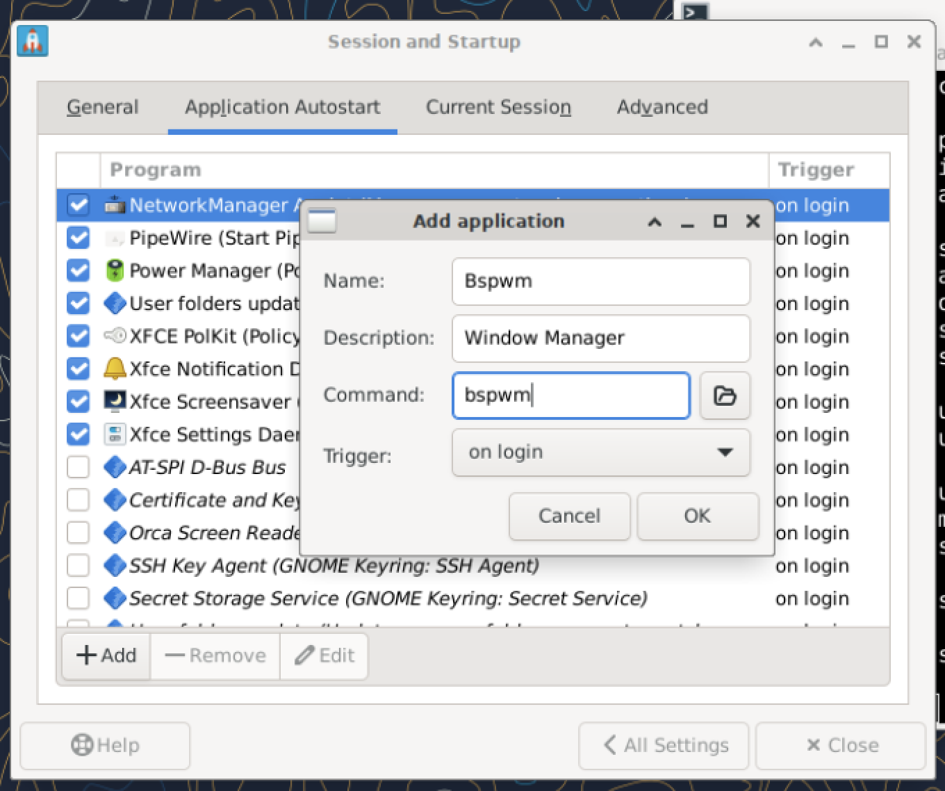This screenshot has height=791, width=945.
Task: Go back to All Settings
Action: tap(664, 745)
